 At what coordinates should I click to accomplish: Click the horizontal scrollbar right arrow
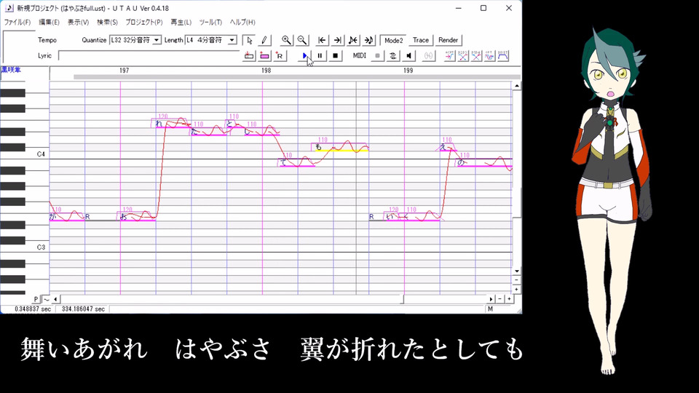tap(491, 299)
